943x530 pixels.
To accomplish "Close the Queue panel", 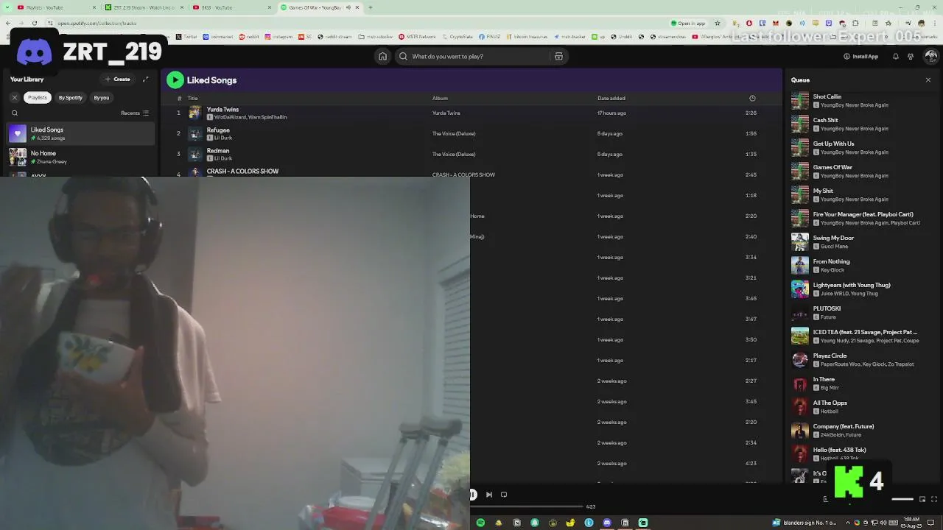I will click(x=928, y=79).
